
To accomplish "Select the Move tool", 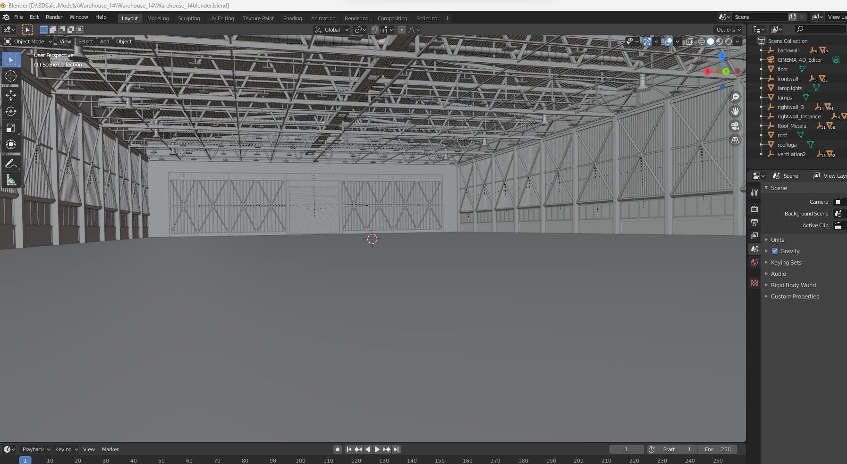I will pyautogui.click(x=11, y=95).
